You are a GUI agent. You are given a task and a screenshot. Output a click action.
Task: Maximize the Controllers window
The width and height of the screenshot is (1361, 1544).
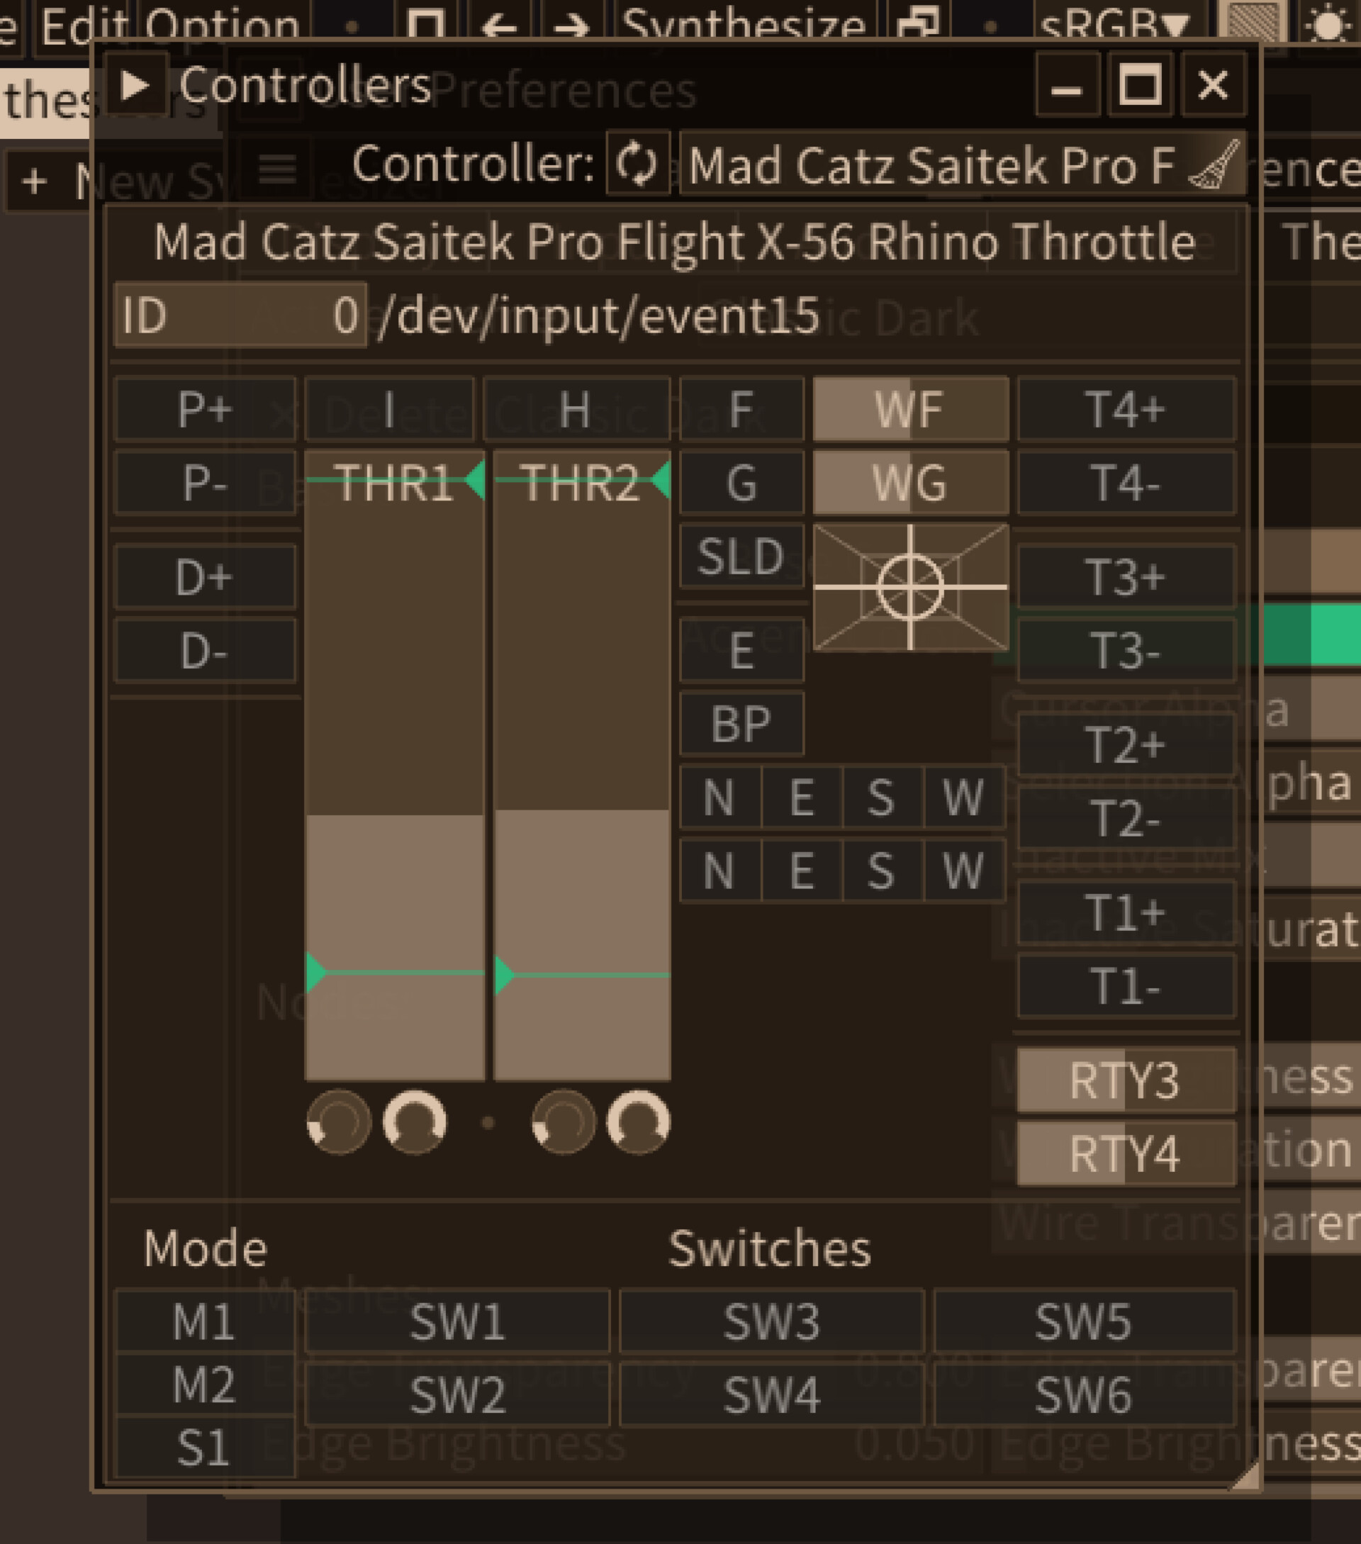[1140, 84]
